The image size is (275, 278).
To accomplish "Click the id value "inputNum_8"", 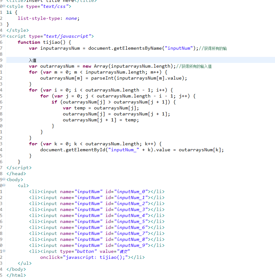I will [x=131, y=240].
